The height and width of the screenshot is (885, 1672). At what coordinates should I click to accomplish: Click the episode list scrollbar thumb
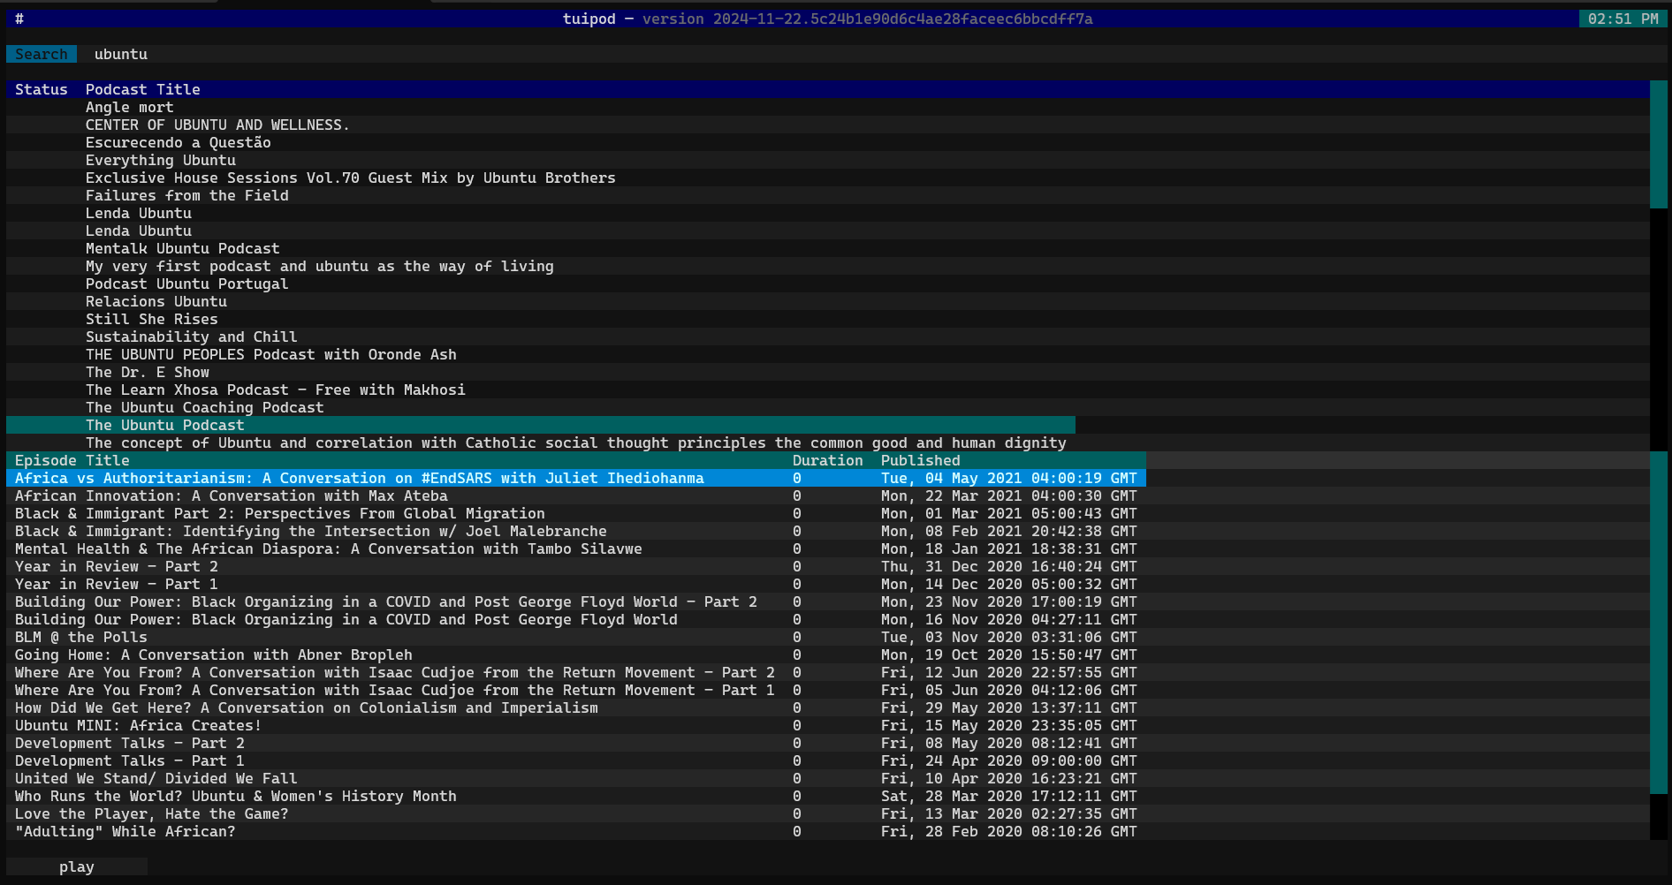[1658, 623]
